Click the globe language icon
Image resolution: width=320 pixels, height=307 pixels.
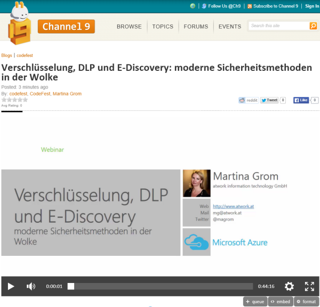pos(193,6)
